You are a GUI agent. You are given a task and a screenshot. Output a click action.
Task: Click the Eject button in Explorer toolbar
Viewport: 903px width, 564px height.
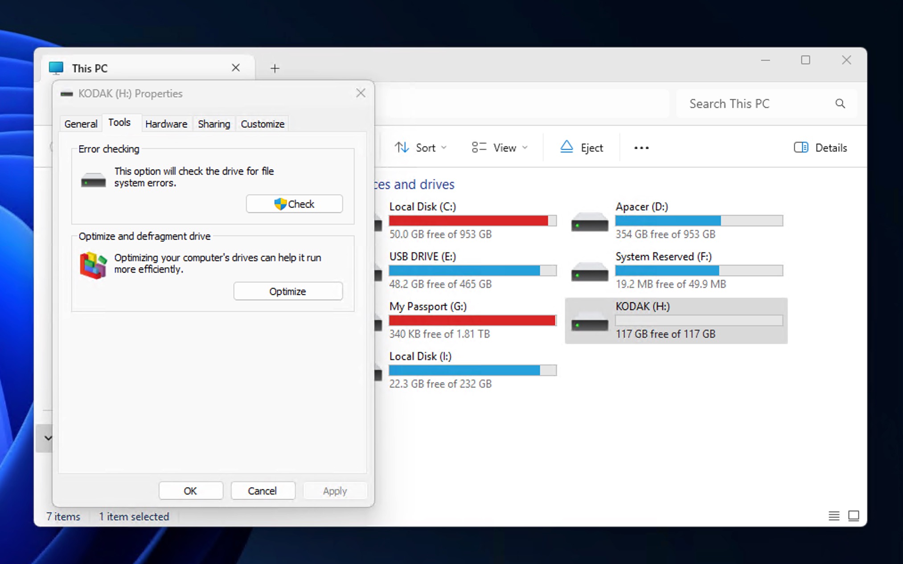[581, 147]
